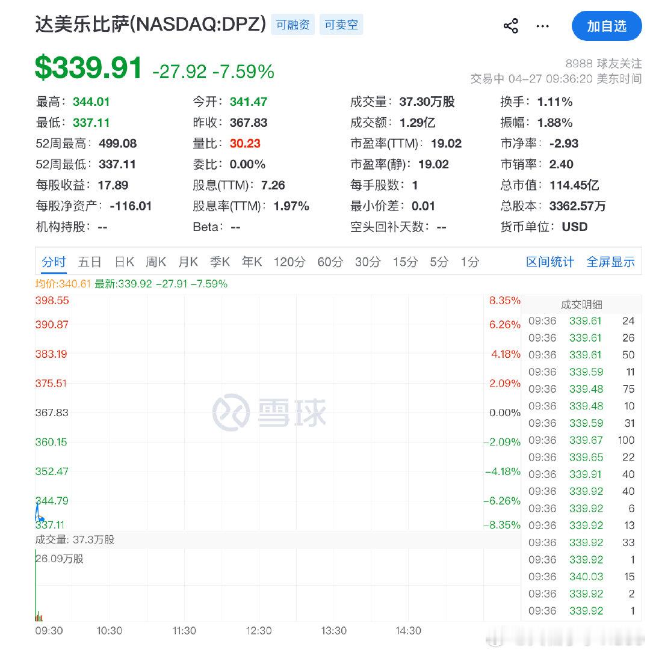Image resolution: width=650 pixels, height=653 pixels.
Task: Click the trade row 339.48 with volume 75
Action: 581,389
